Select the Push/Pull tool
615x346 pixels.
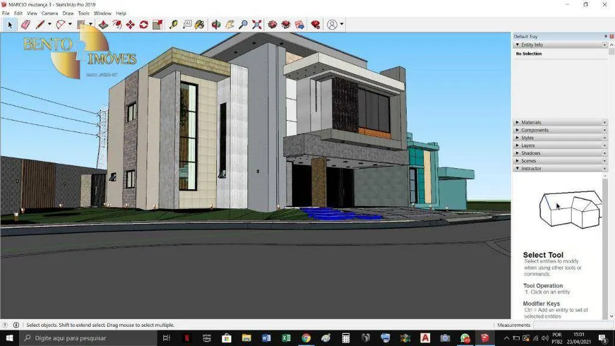pos(103,25)
